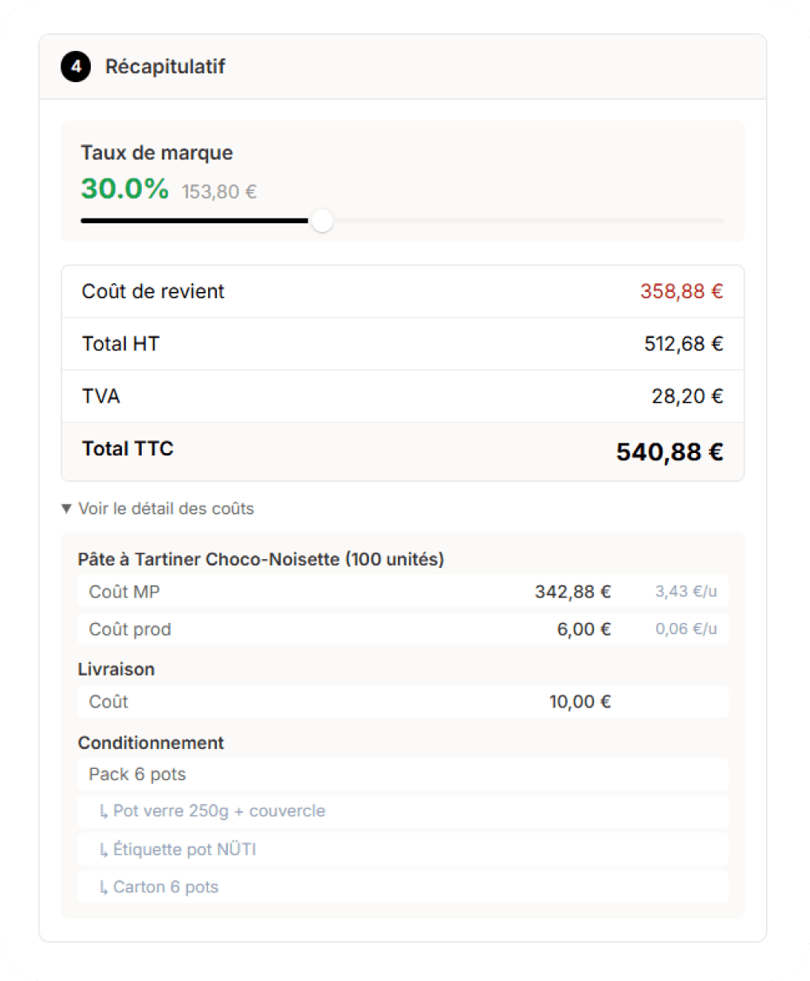The image size is (810, 981).
Task: Click the disclosure triangle next to cost details
Action: pos(67,508)
